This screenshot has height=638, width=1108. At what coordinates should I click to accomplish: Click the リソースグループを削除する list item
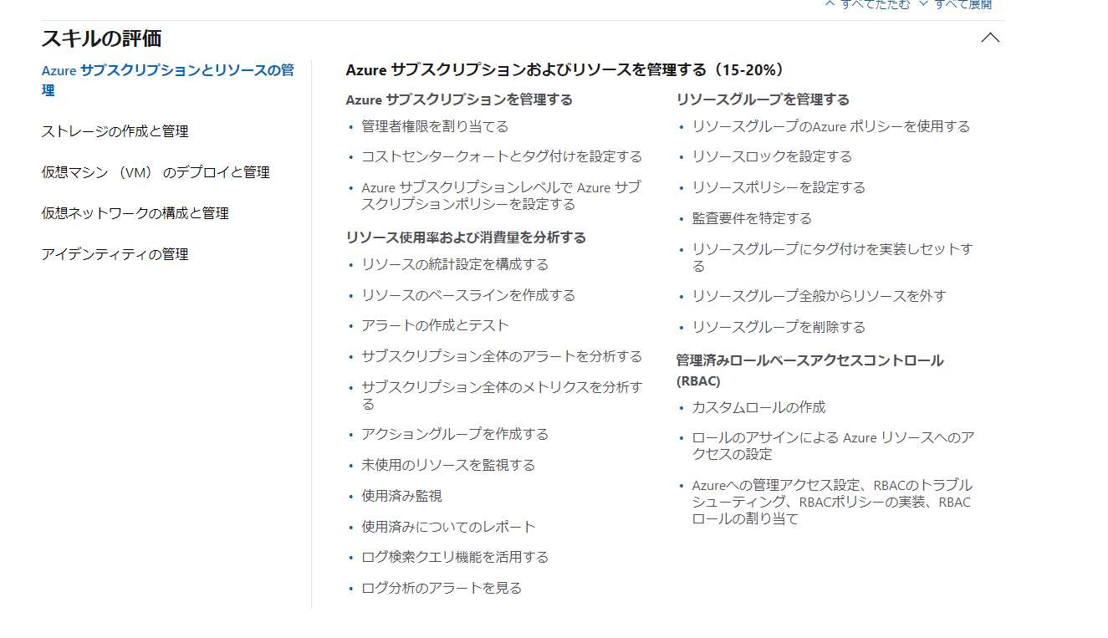[x=779, y=327]
